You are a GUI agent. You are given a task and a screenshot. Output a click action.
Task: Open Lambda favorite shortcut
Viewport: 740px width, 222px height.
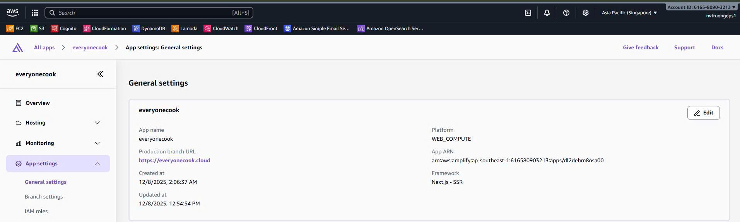[185, 29]
